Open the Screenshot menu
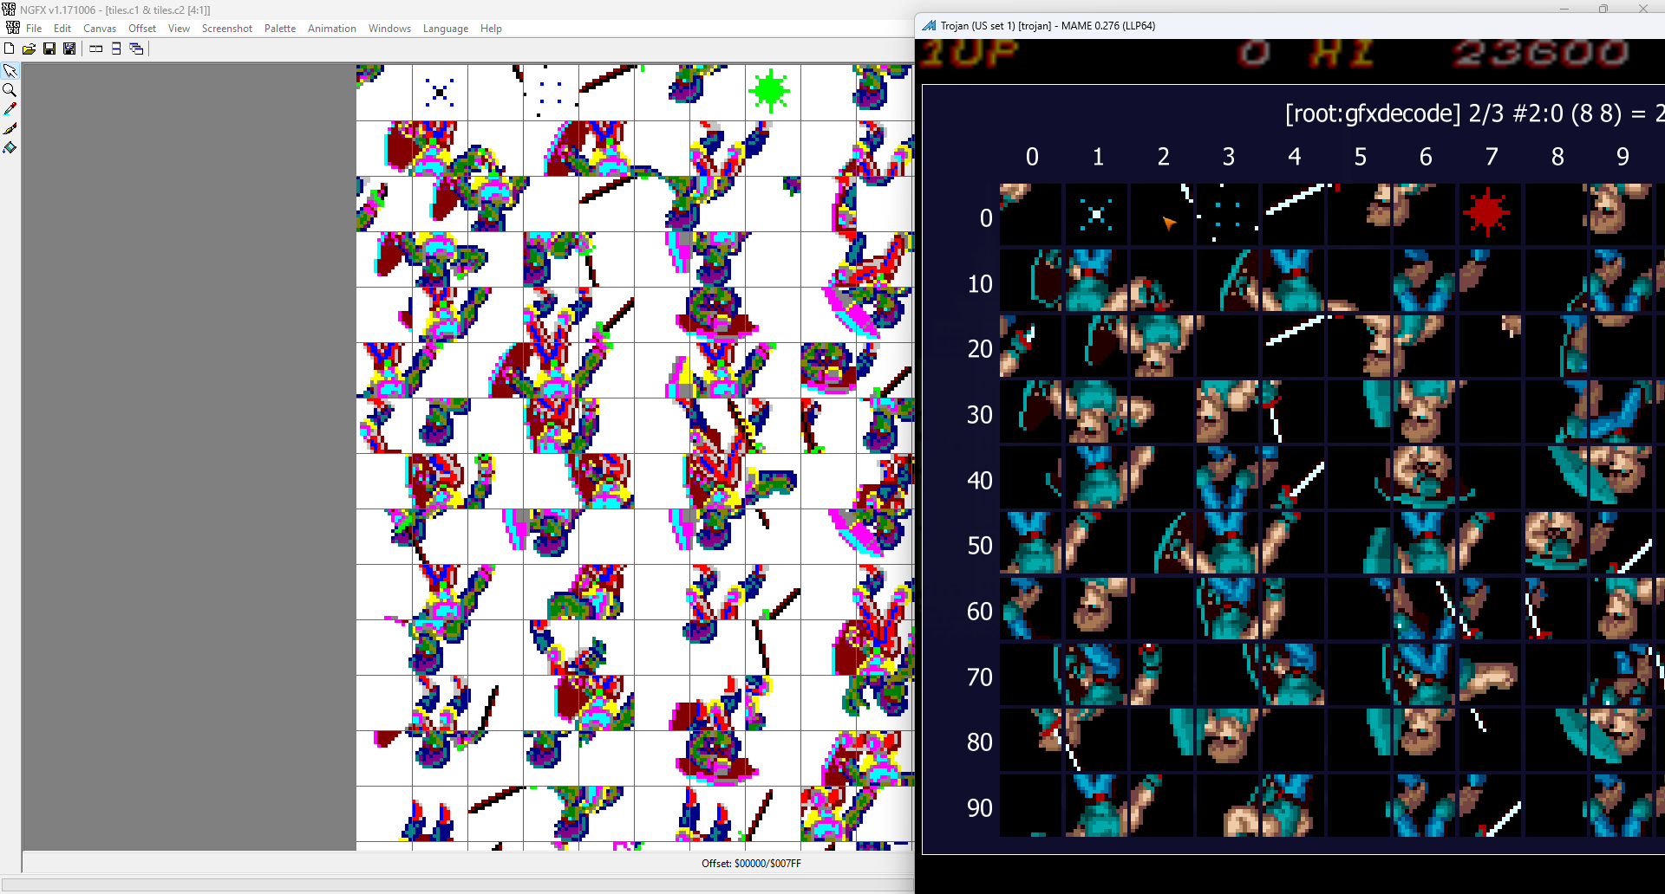This screenshot has height=894, width=1665. click(x=227, y=29)
